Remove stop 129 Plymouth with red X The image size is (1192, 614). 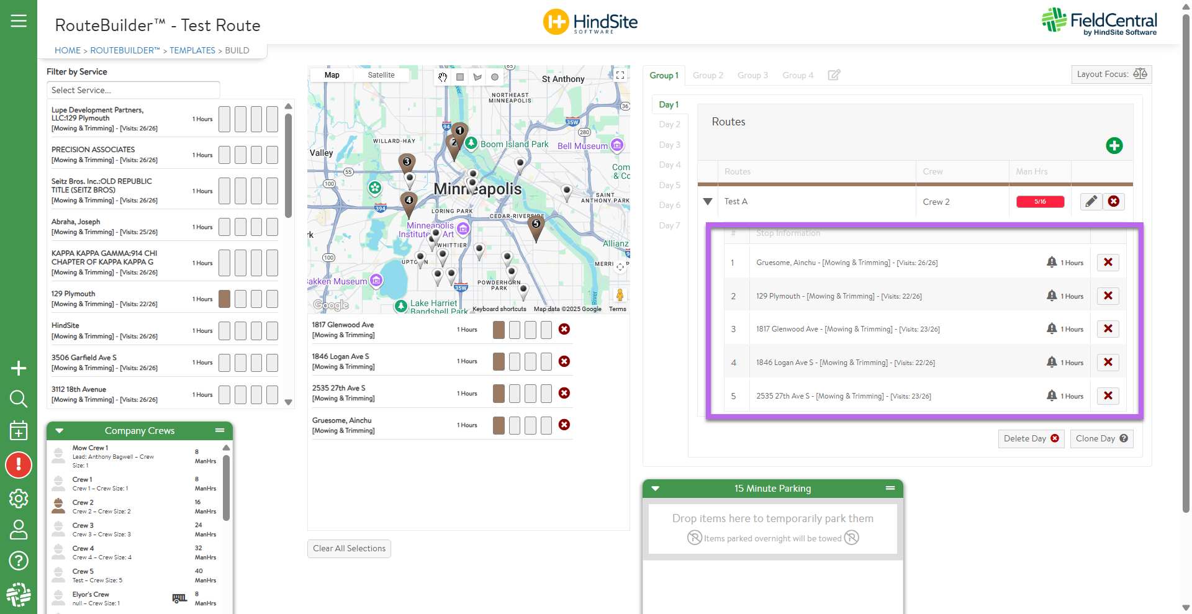point(1108,296)
